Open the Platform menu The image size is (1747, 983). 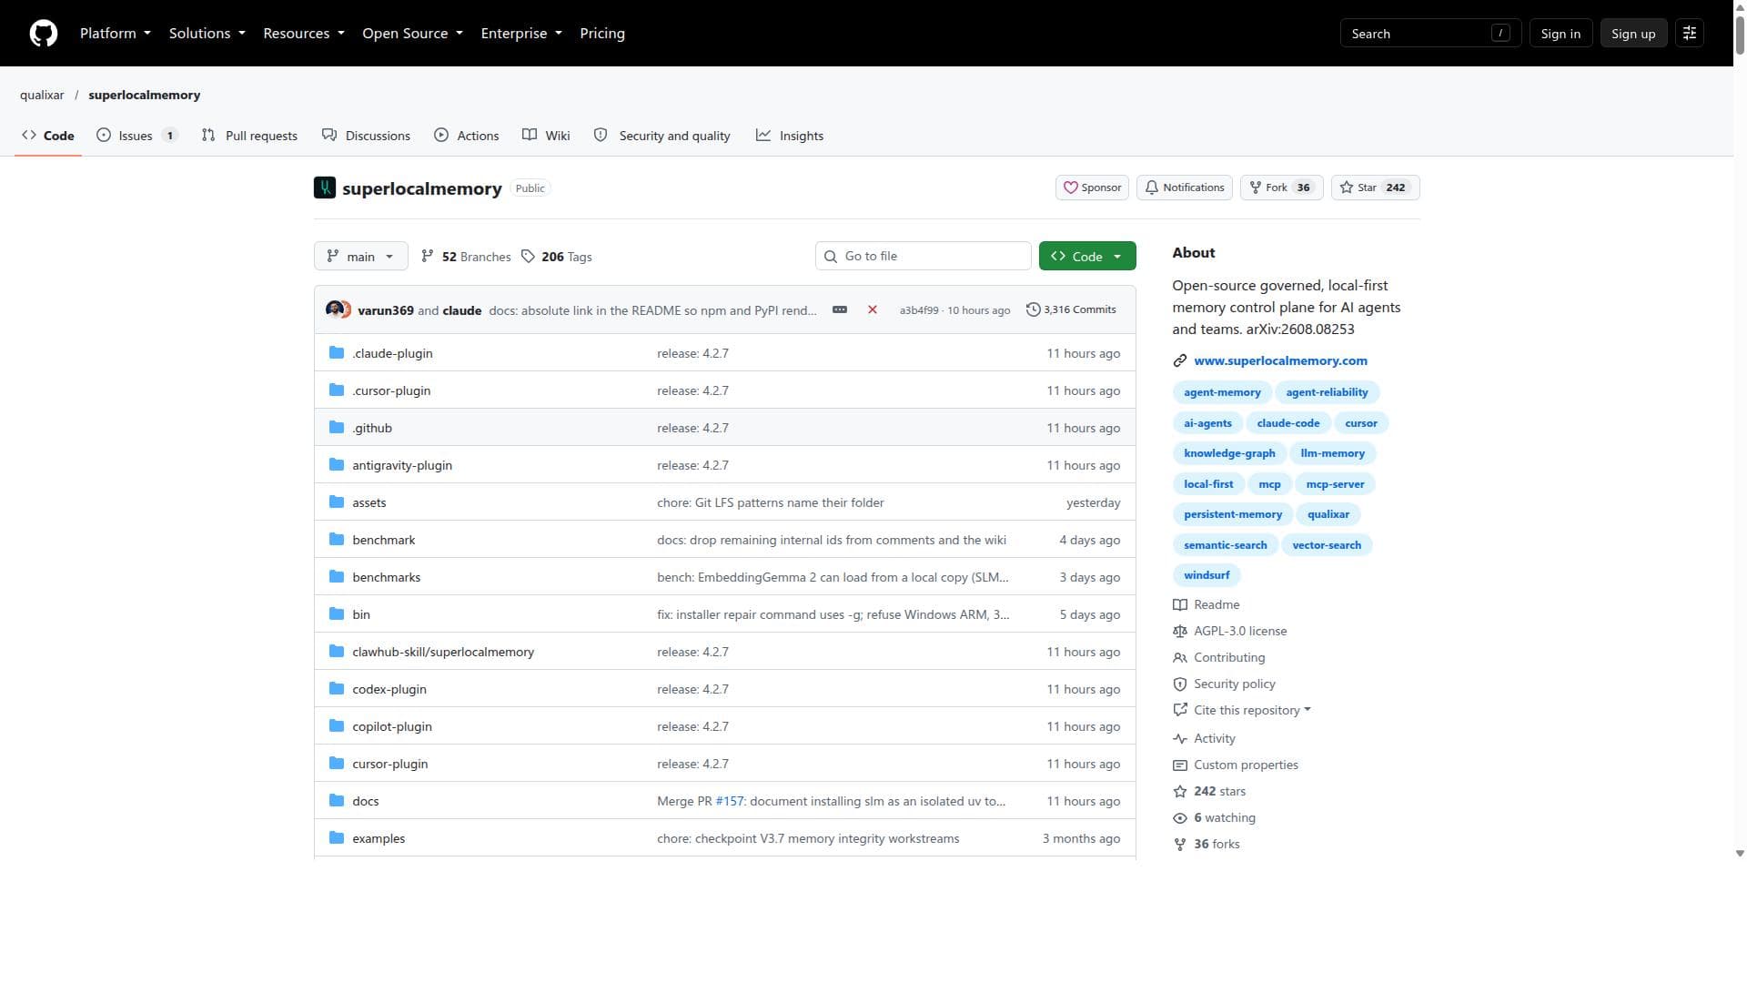[x=116, y=34]
